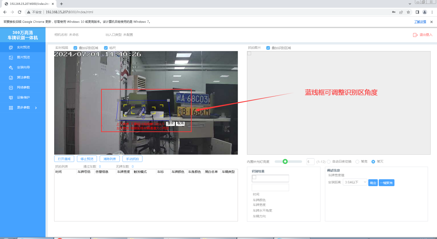Click the 车牌颜色 column header
This screenshot has width=437, height=239.
pos(178,172)
